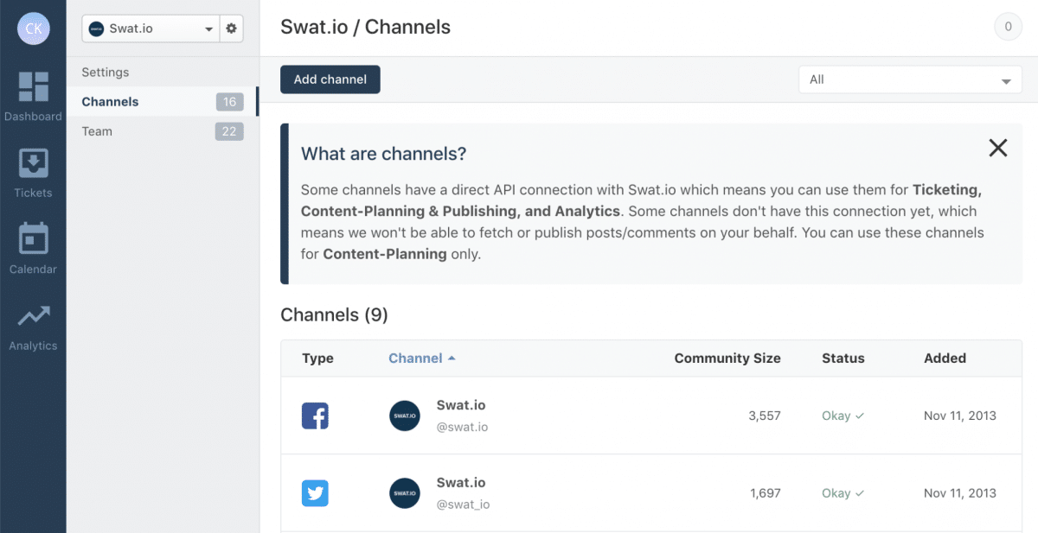The height and width of the screenshot is (533, 1038).
Task: Open the Calendar view
Action: (x=33, y=250)
